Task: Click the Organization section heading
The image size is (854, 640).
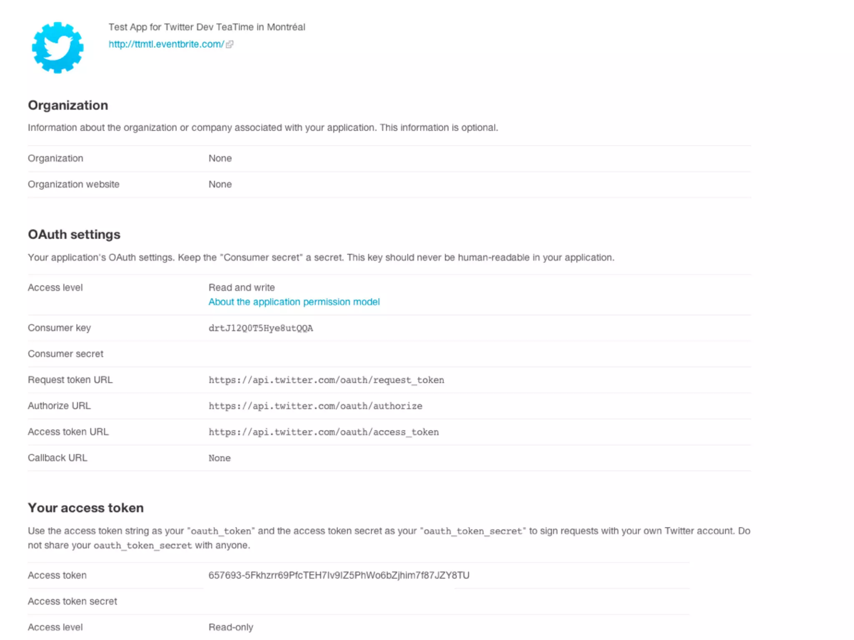Action: pyautogui.click(x=68, y=105)
